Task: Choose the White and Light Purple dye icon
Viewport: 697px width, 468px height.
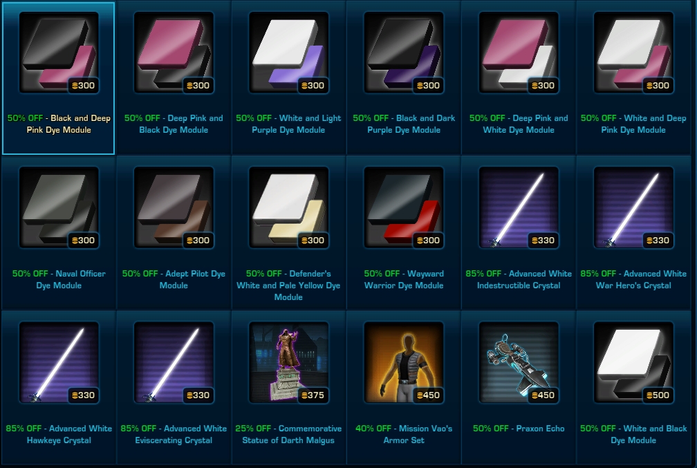Action: (288, 53)
